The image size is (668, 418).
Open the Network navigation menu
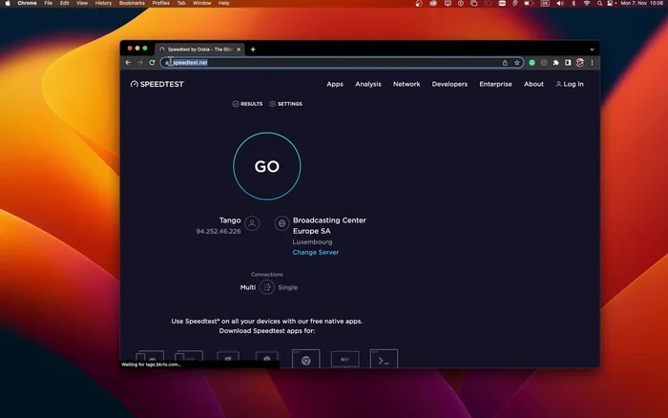coord(407,84)
